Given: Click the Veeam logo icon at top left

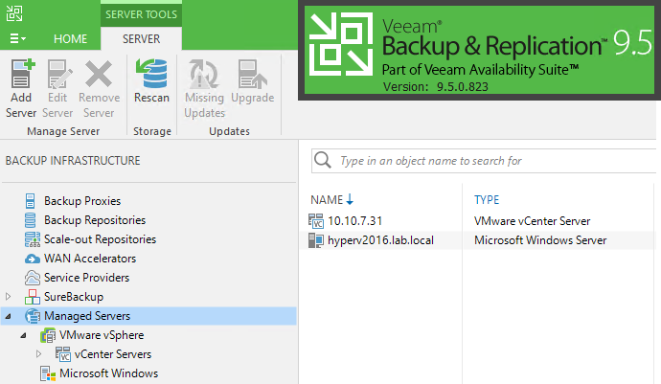Looking at the screenshot, I should click(x=14, y=13).
